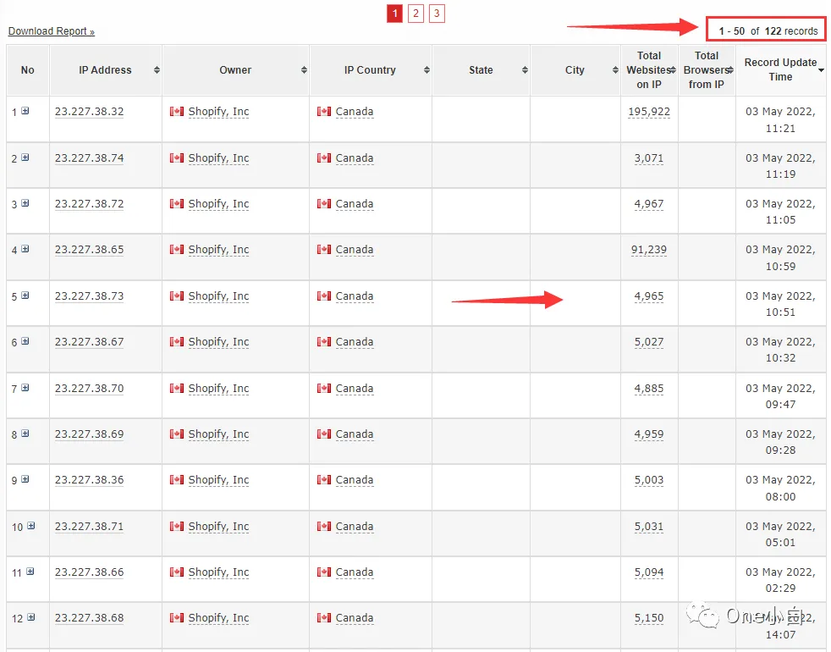This screenshot has height=652, width=831.
Task: Open 5,094 total websites link
Action: 649,572
